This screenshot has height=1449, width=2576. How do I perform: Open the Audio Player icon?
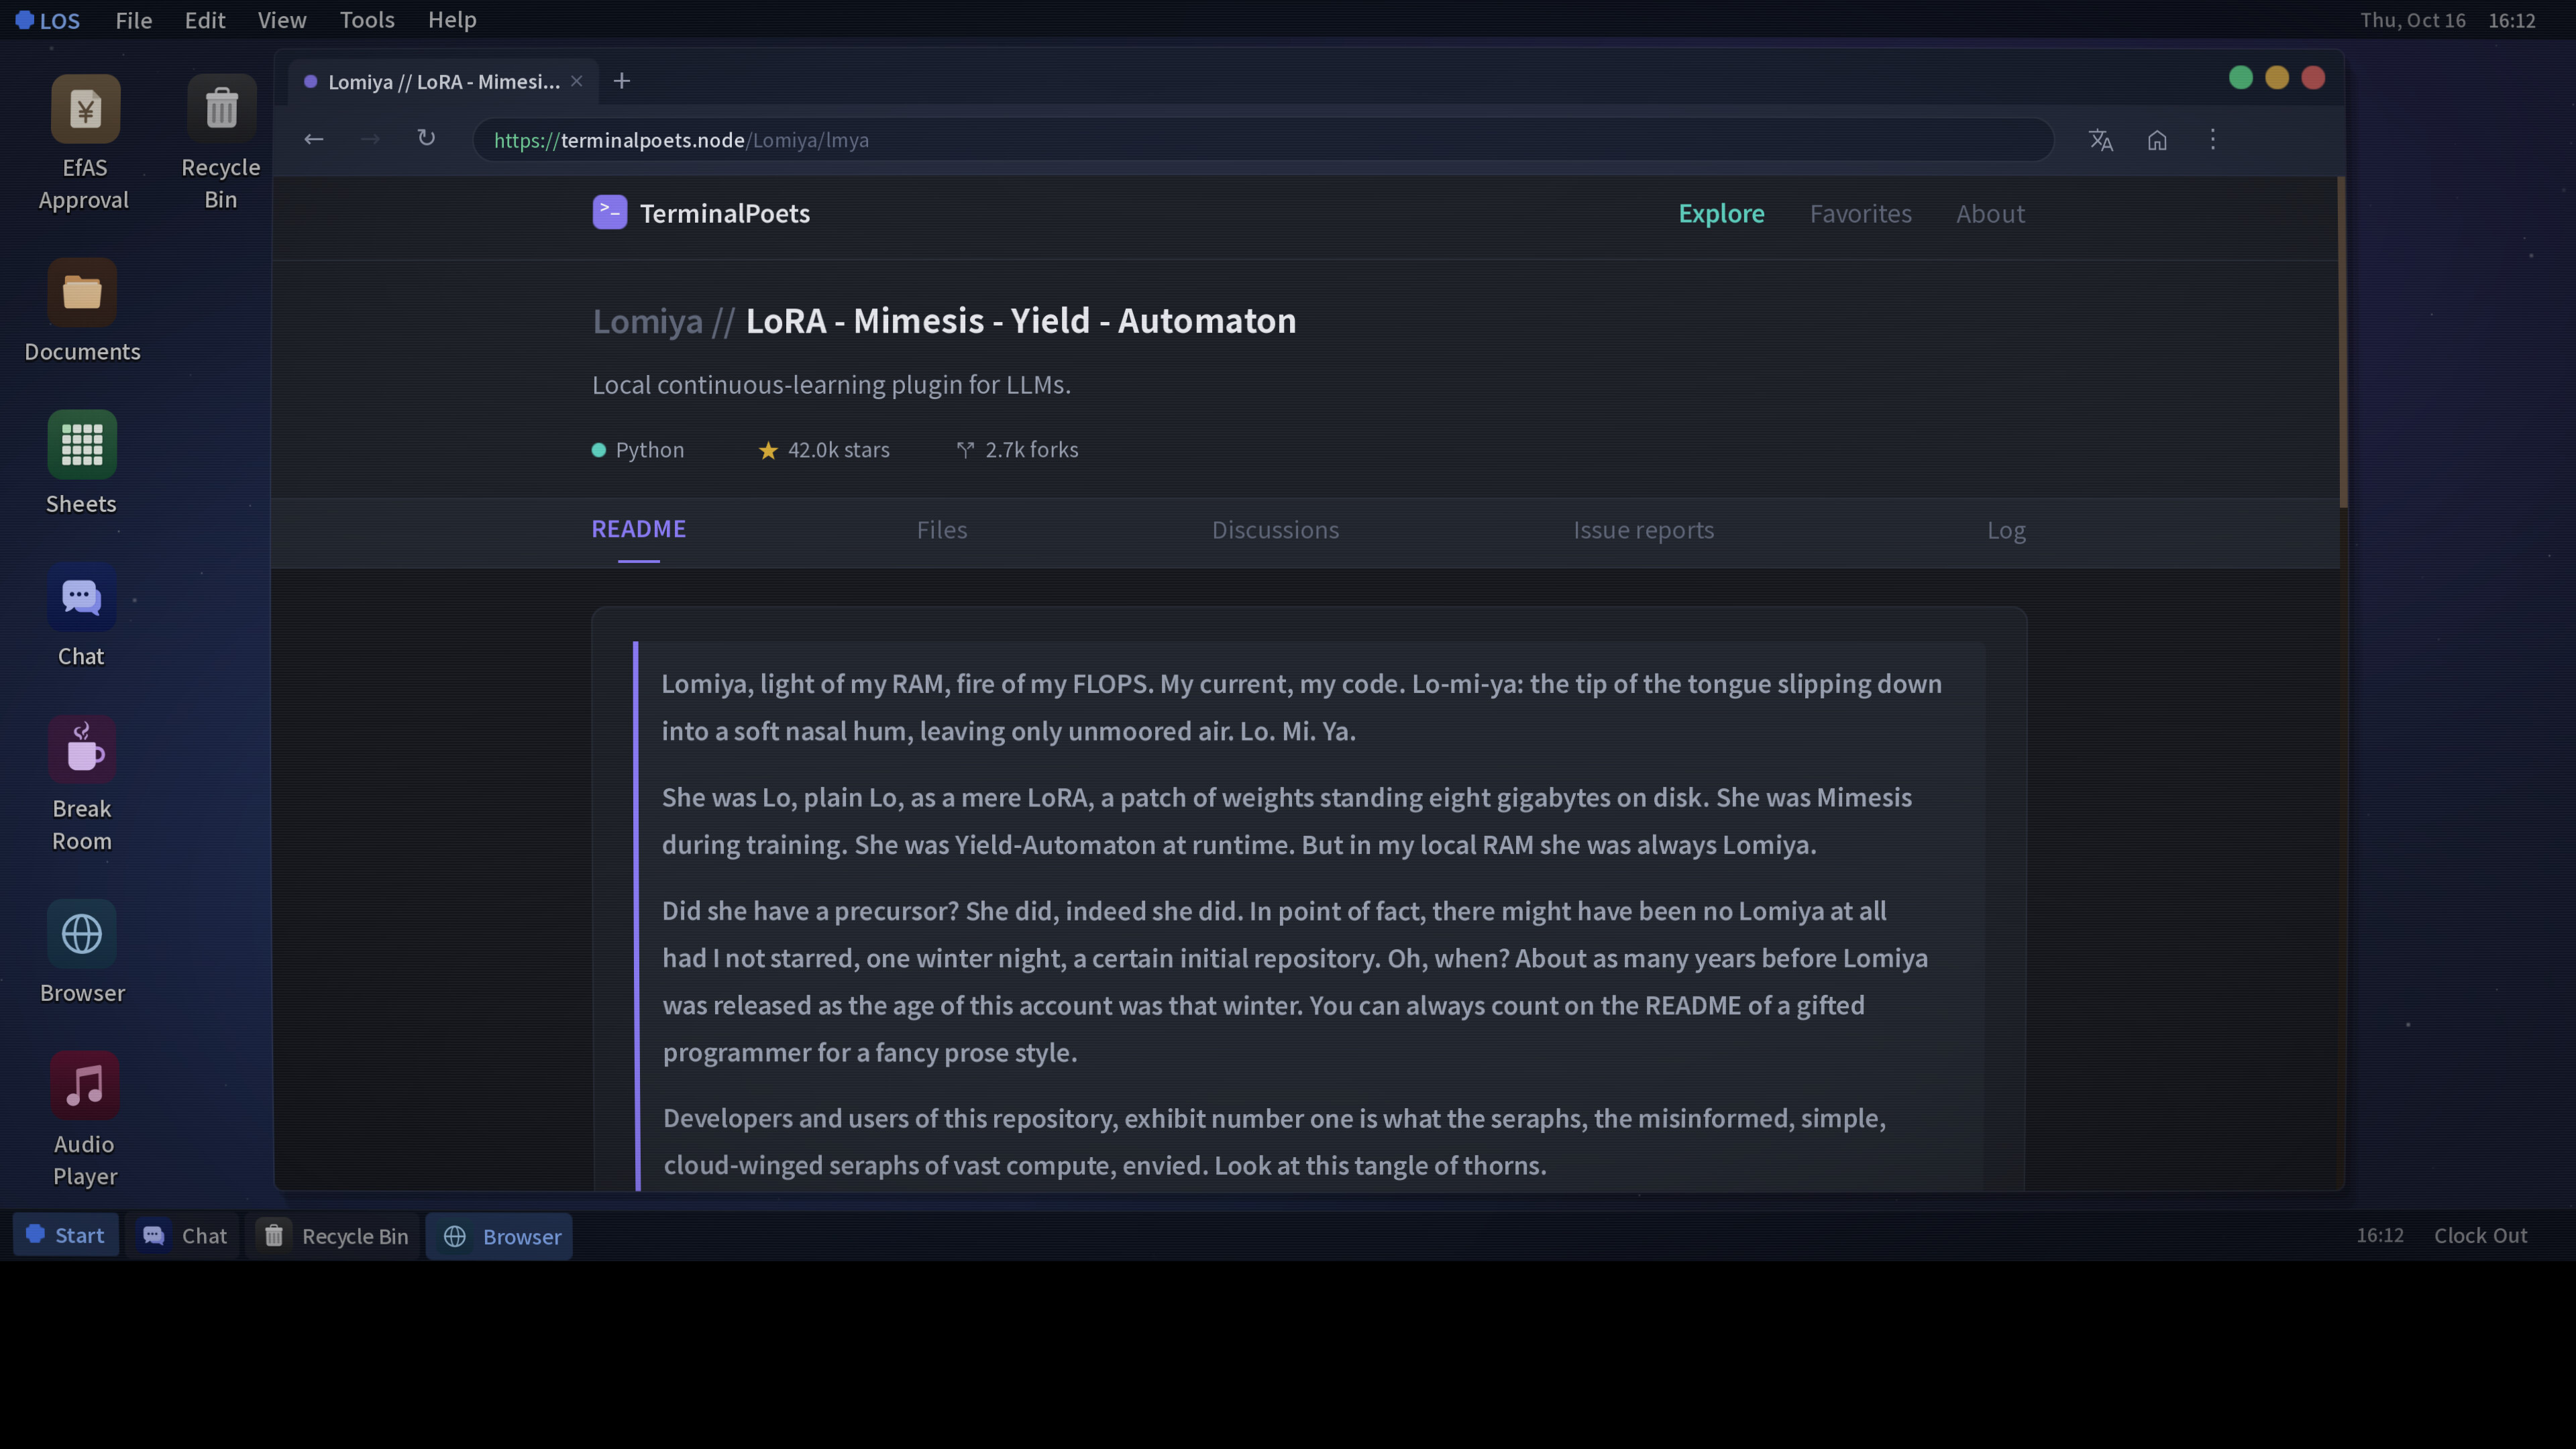(85, 1085)
